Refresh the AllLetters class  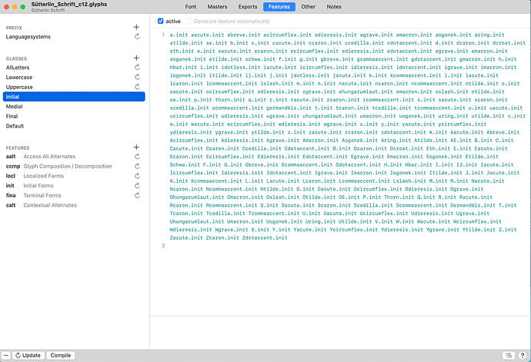pos(137,68)
